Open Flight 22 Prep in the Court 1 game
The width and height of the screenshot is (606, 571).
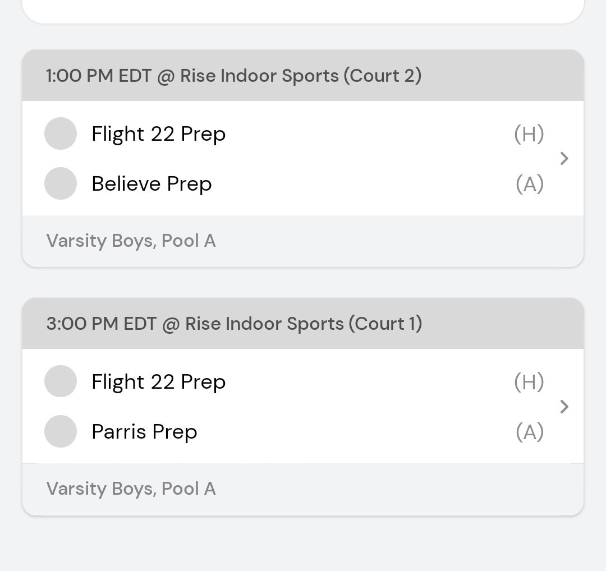158,382
